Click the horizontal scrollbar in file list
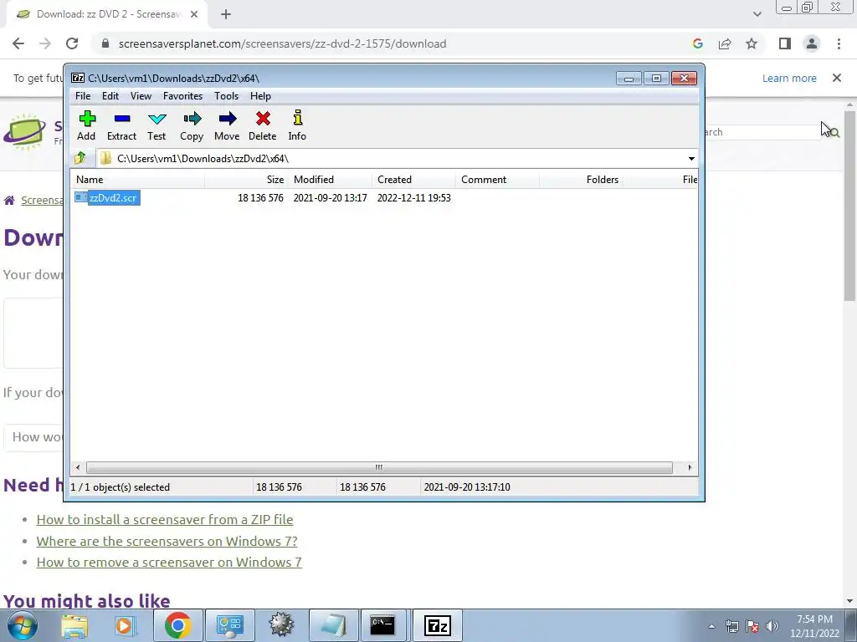The height and width of the screenshot is (642, 857). tap(379, 467)
